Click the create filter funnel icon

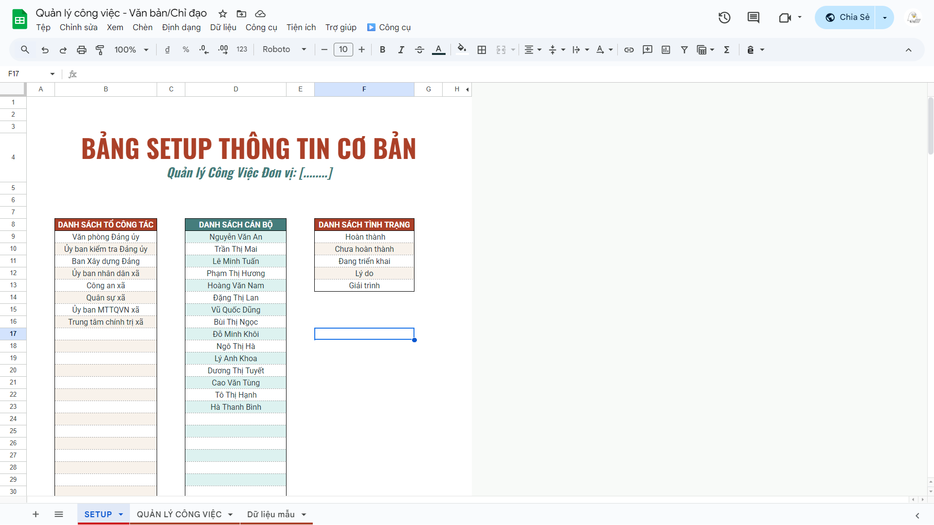tap(684, 50)
